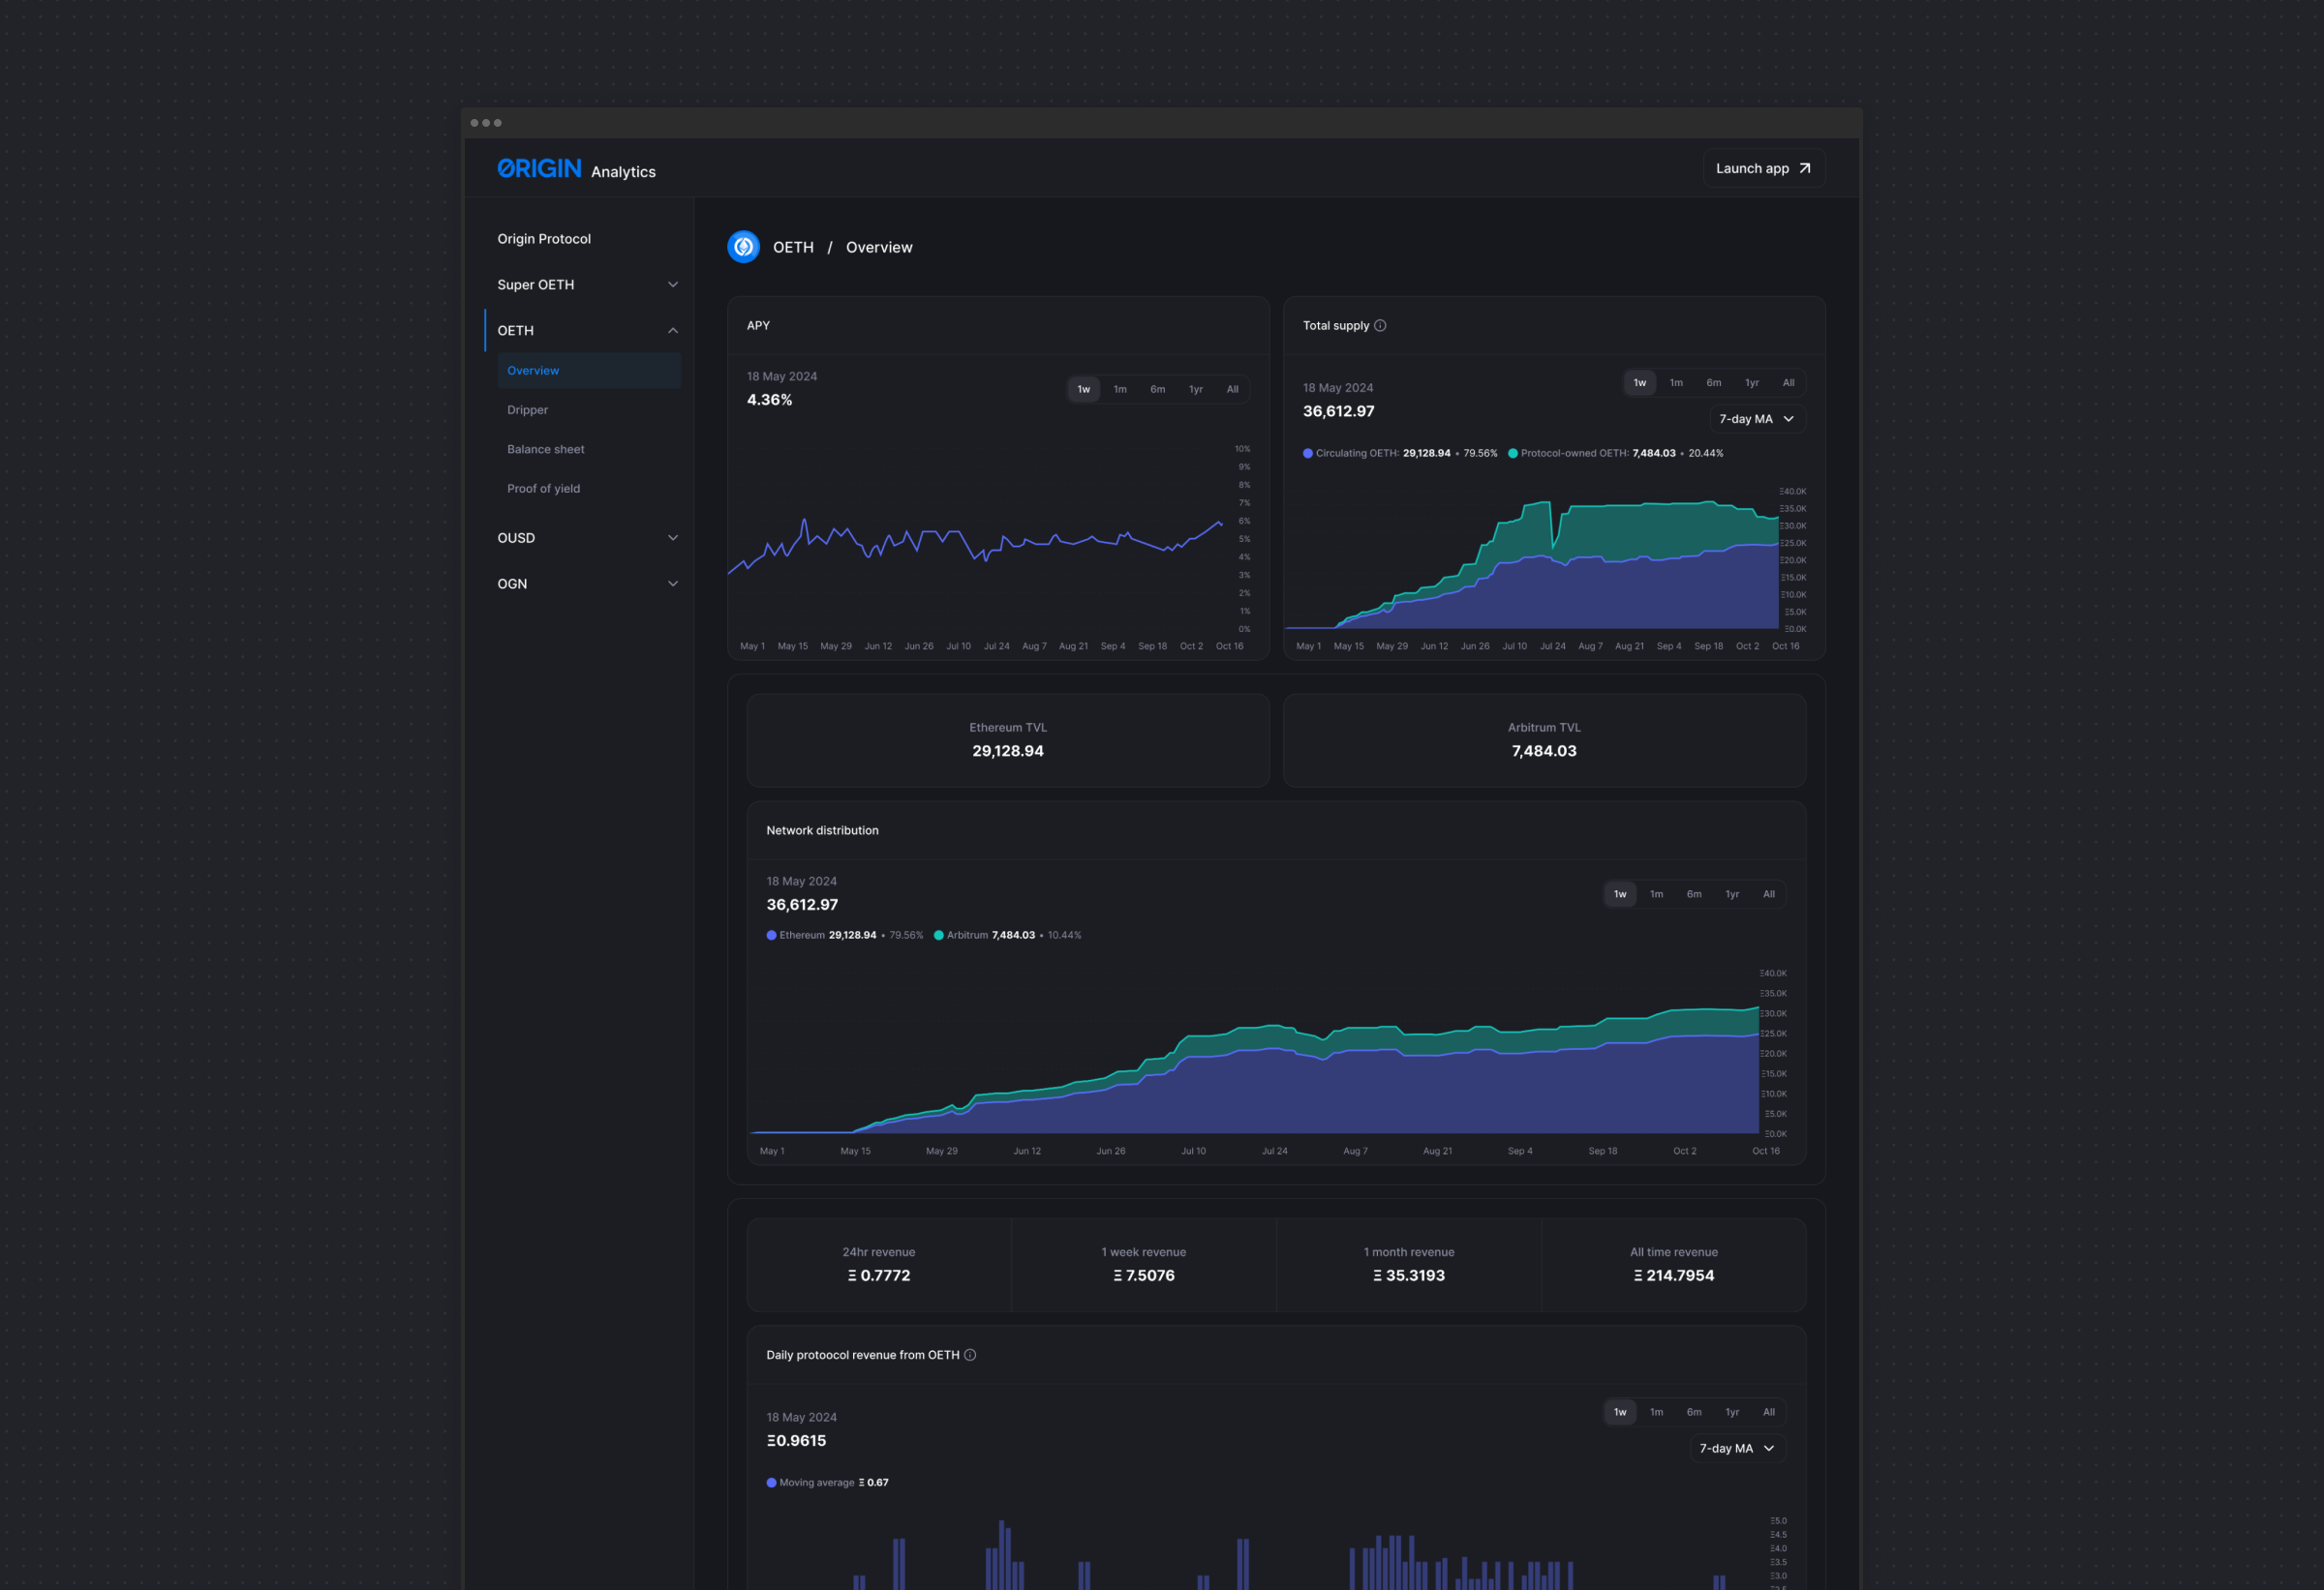
Task: Select All range in Network distribution chart
Action: (x=1769, y=894)
